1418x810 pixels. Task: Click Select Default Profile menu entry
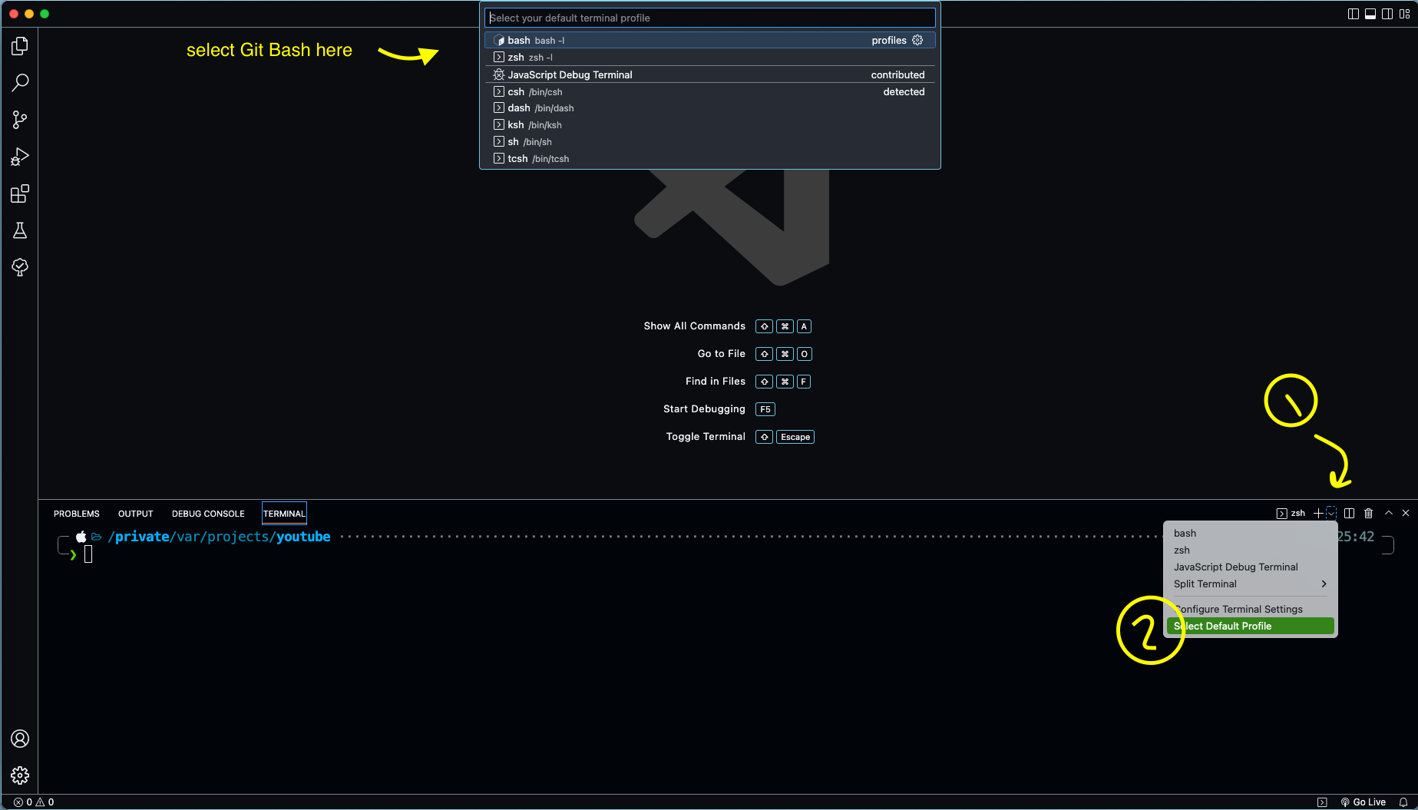[x=1250, y=626]
